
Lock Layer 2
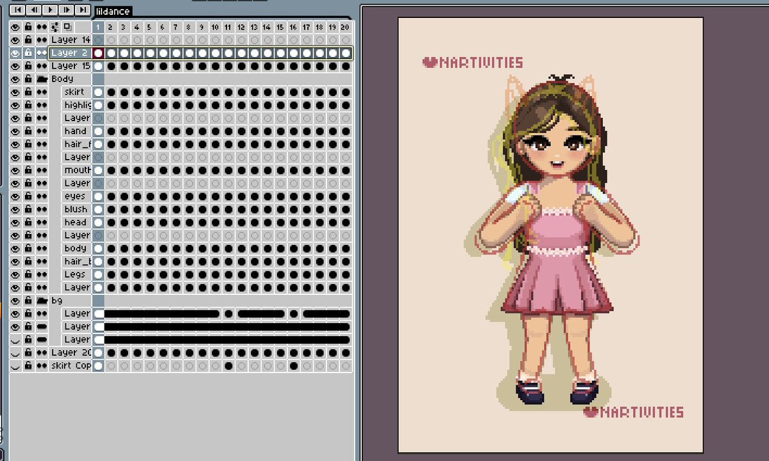(28, 53)
